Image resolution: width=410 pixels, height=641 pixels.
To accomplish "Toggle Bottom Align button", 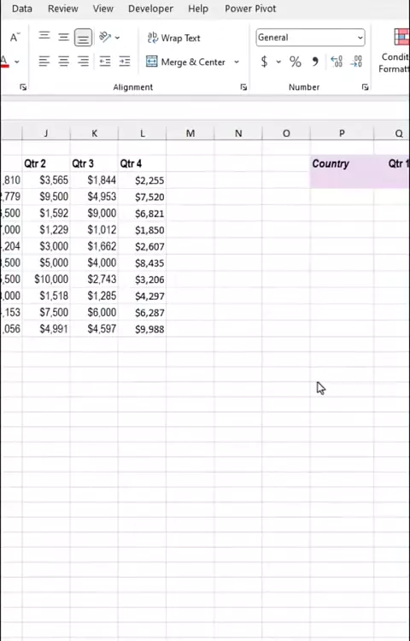I will point(83,38).
